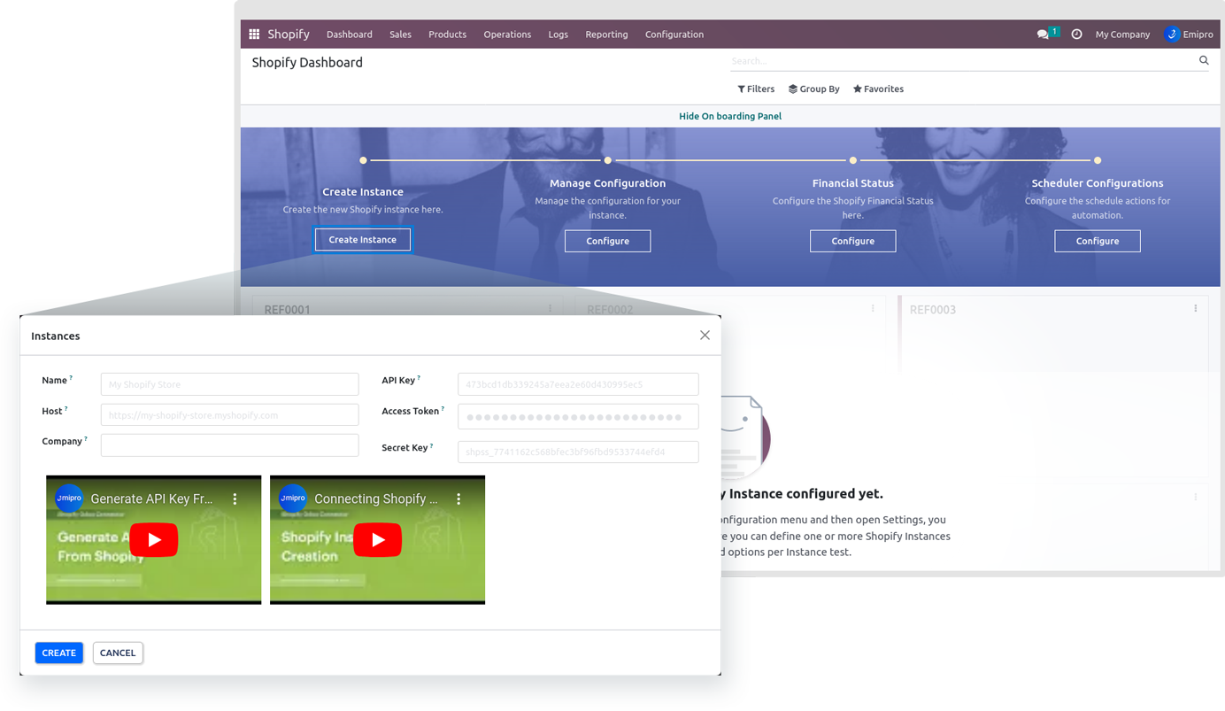The height and width of the screenshot is (711, 1225).
Task: Focus the Host input field
Action: tap(229, 414)
